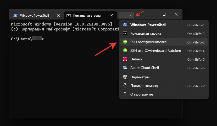Open a new tab with the plus button
The width and height of the screenshot is (217, 126).
coord(123,15)
